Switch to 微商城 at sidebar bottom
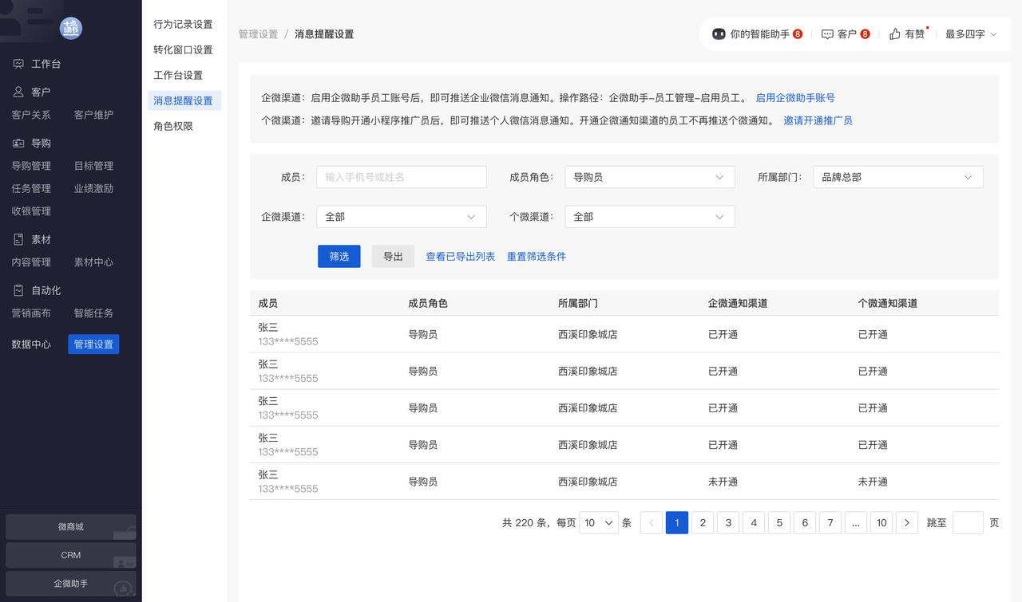The height and width of the screenshot is (602, 1022). coord(71,527)
